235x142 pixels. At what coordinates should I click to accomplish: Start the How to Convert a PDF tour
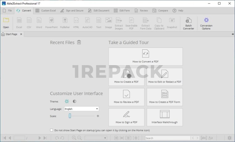pos(145,56)
